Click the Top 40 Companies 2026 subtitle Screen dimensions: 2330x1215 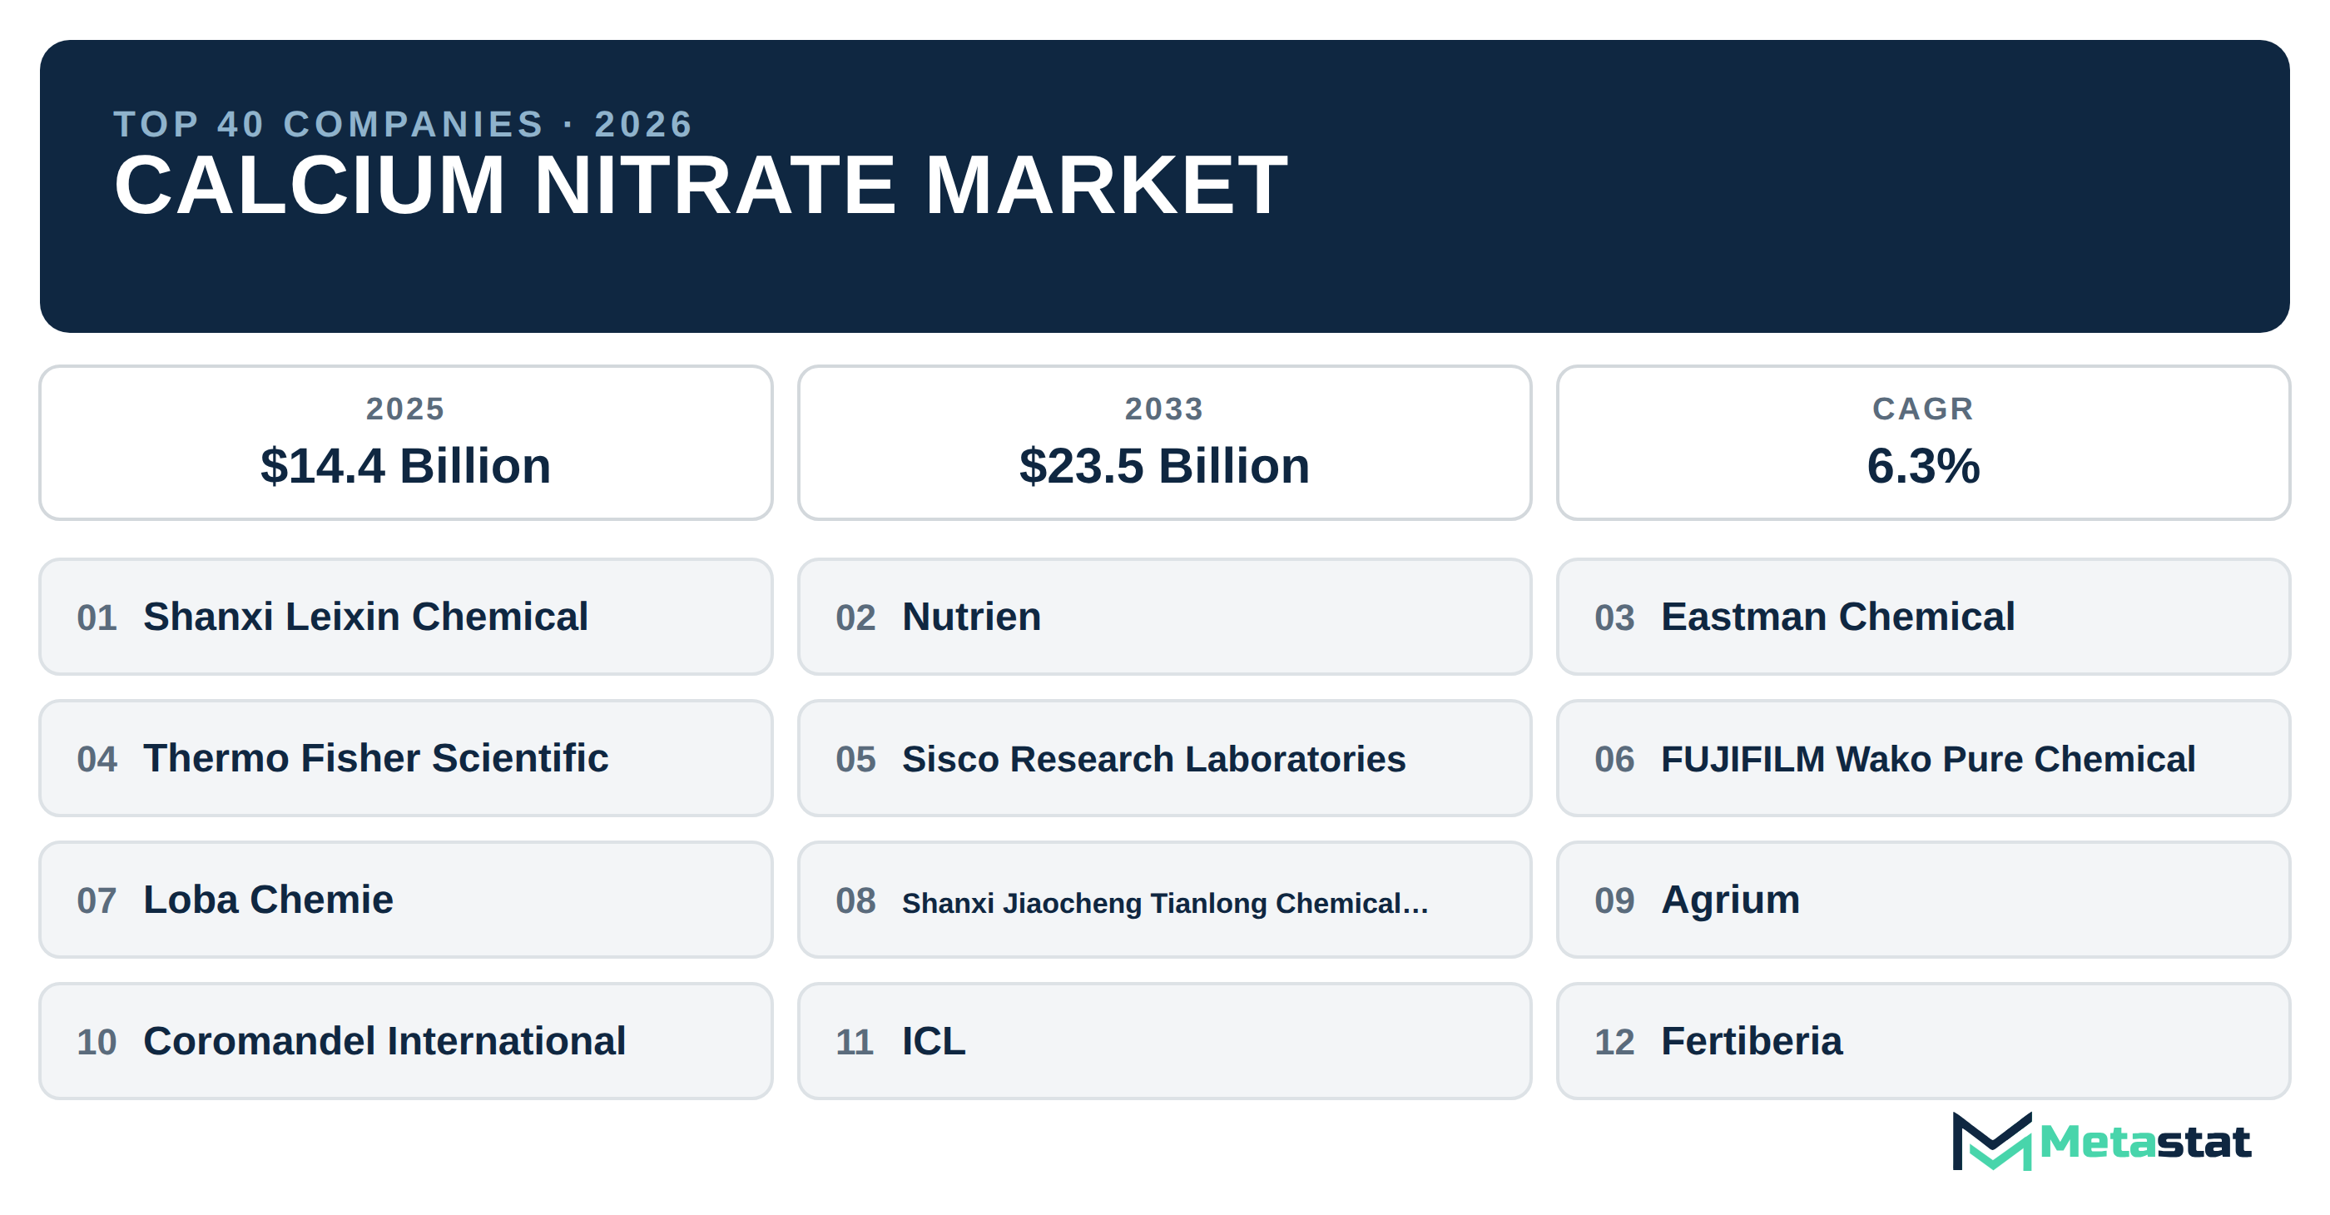click(x=404, y=124)
